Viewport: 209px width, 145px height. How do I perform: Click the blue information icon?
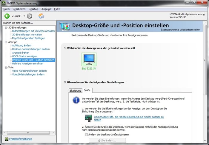pos(76,100)
